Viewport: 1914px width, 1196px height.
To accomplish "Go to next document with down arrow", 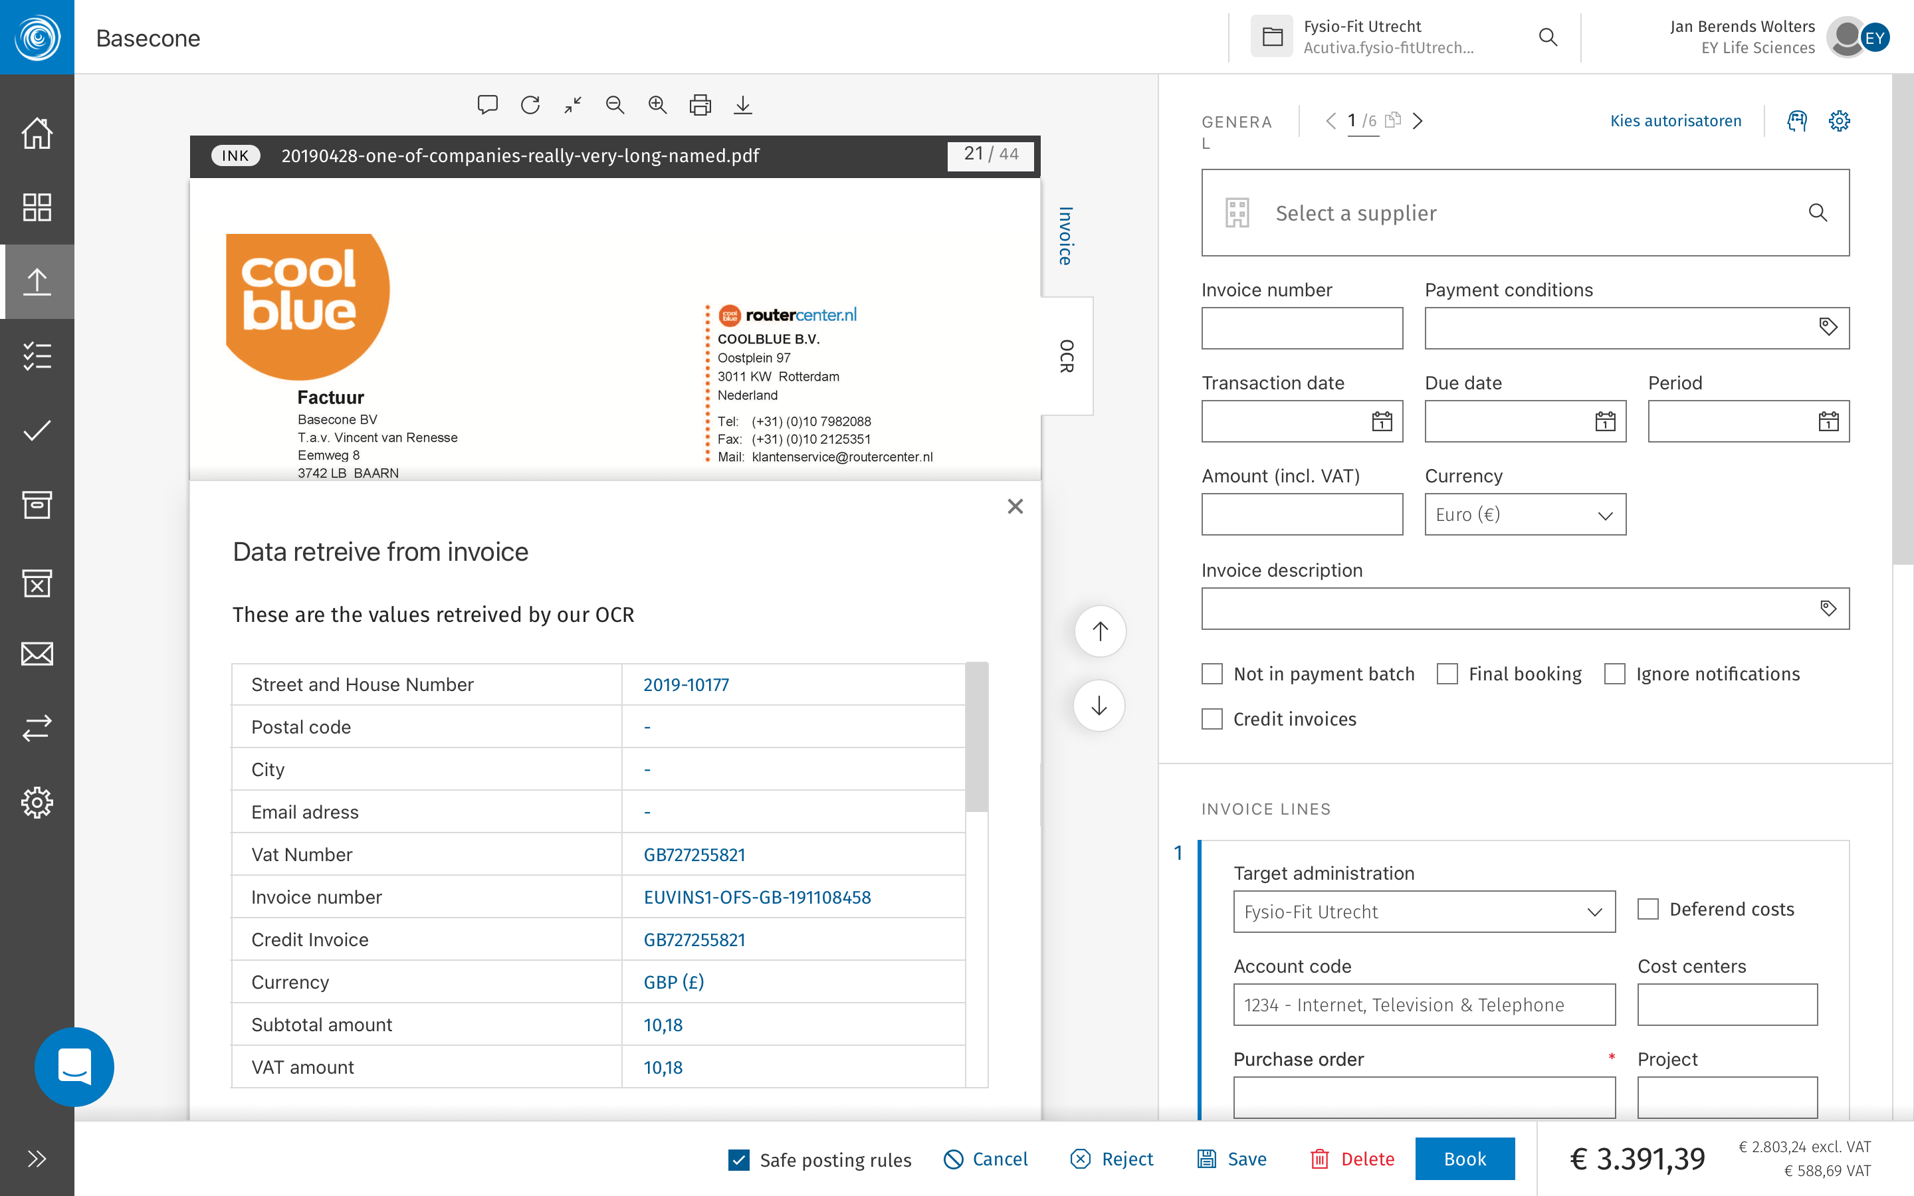I will (x=1100, y=706).
